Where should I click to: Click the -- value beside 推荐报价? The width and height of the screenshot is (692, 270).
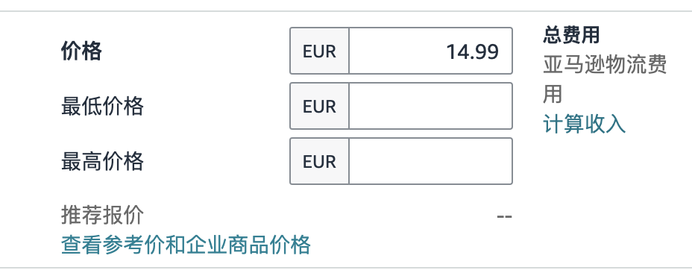point(504,216)
